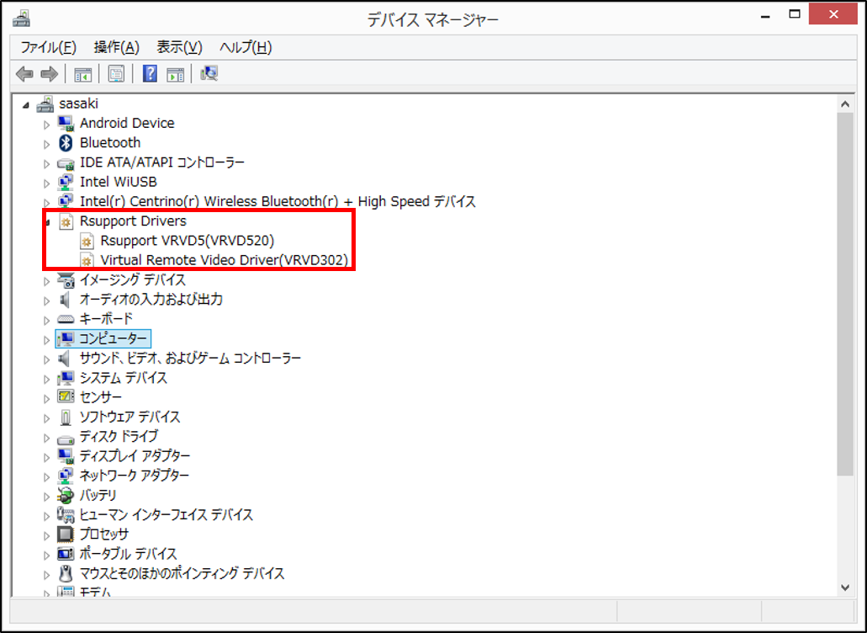This screenshot has height=633, width=867.
Task: Expand the Android Device node
Action: [47, 125]
